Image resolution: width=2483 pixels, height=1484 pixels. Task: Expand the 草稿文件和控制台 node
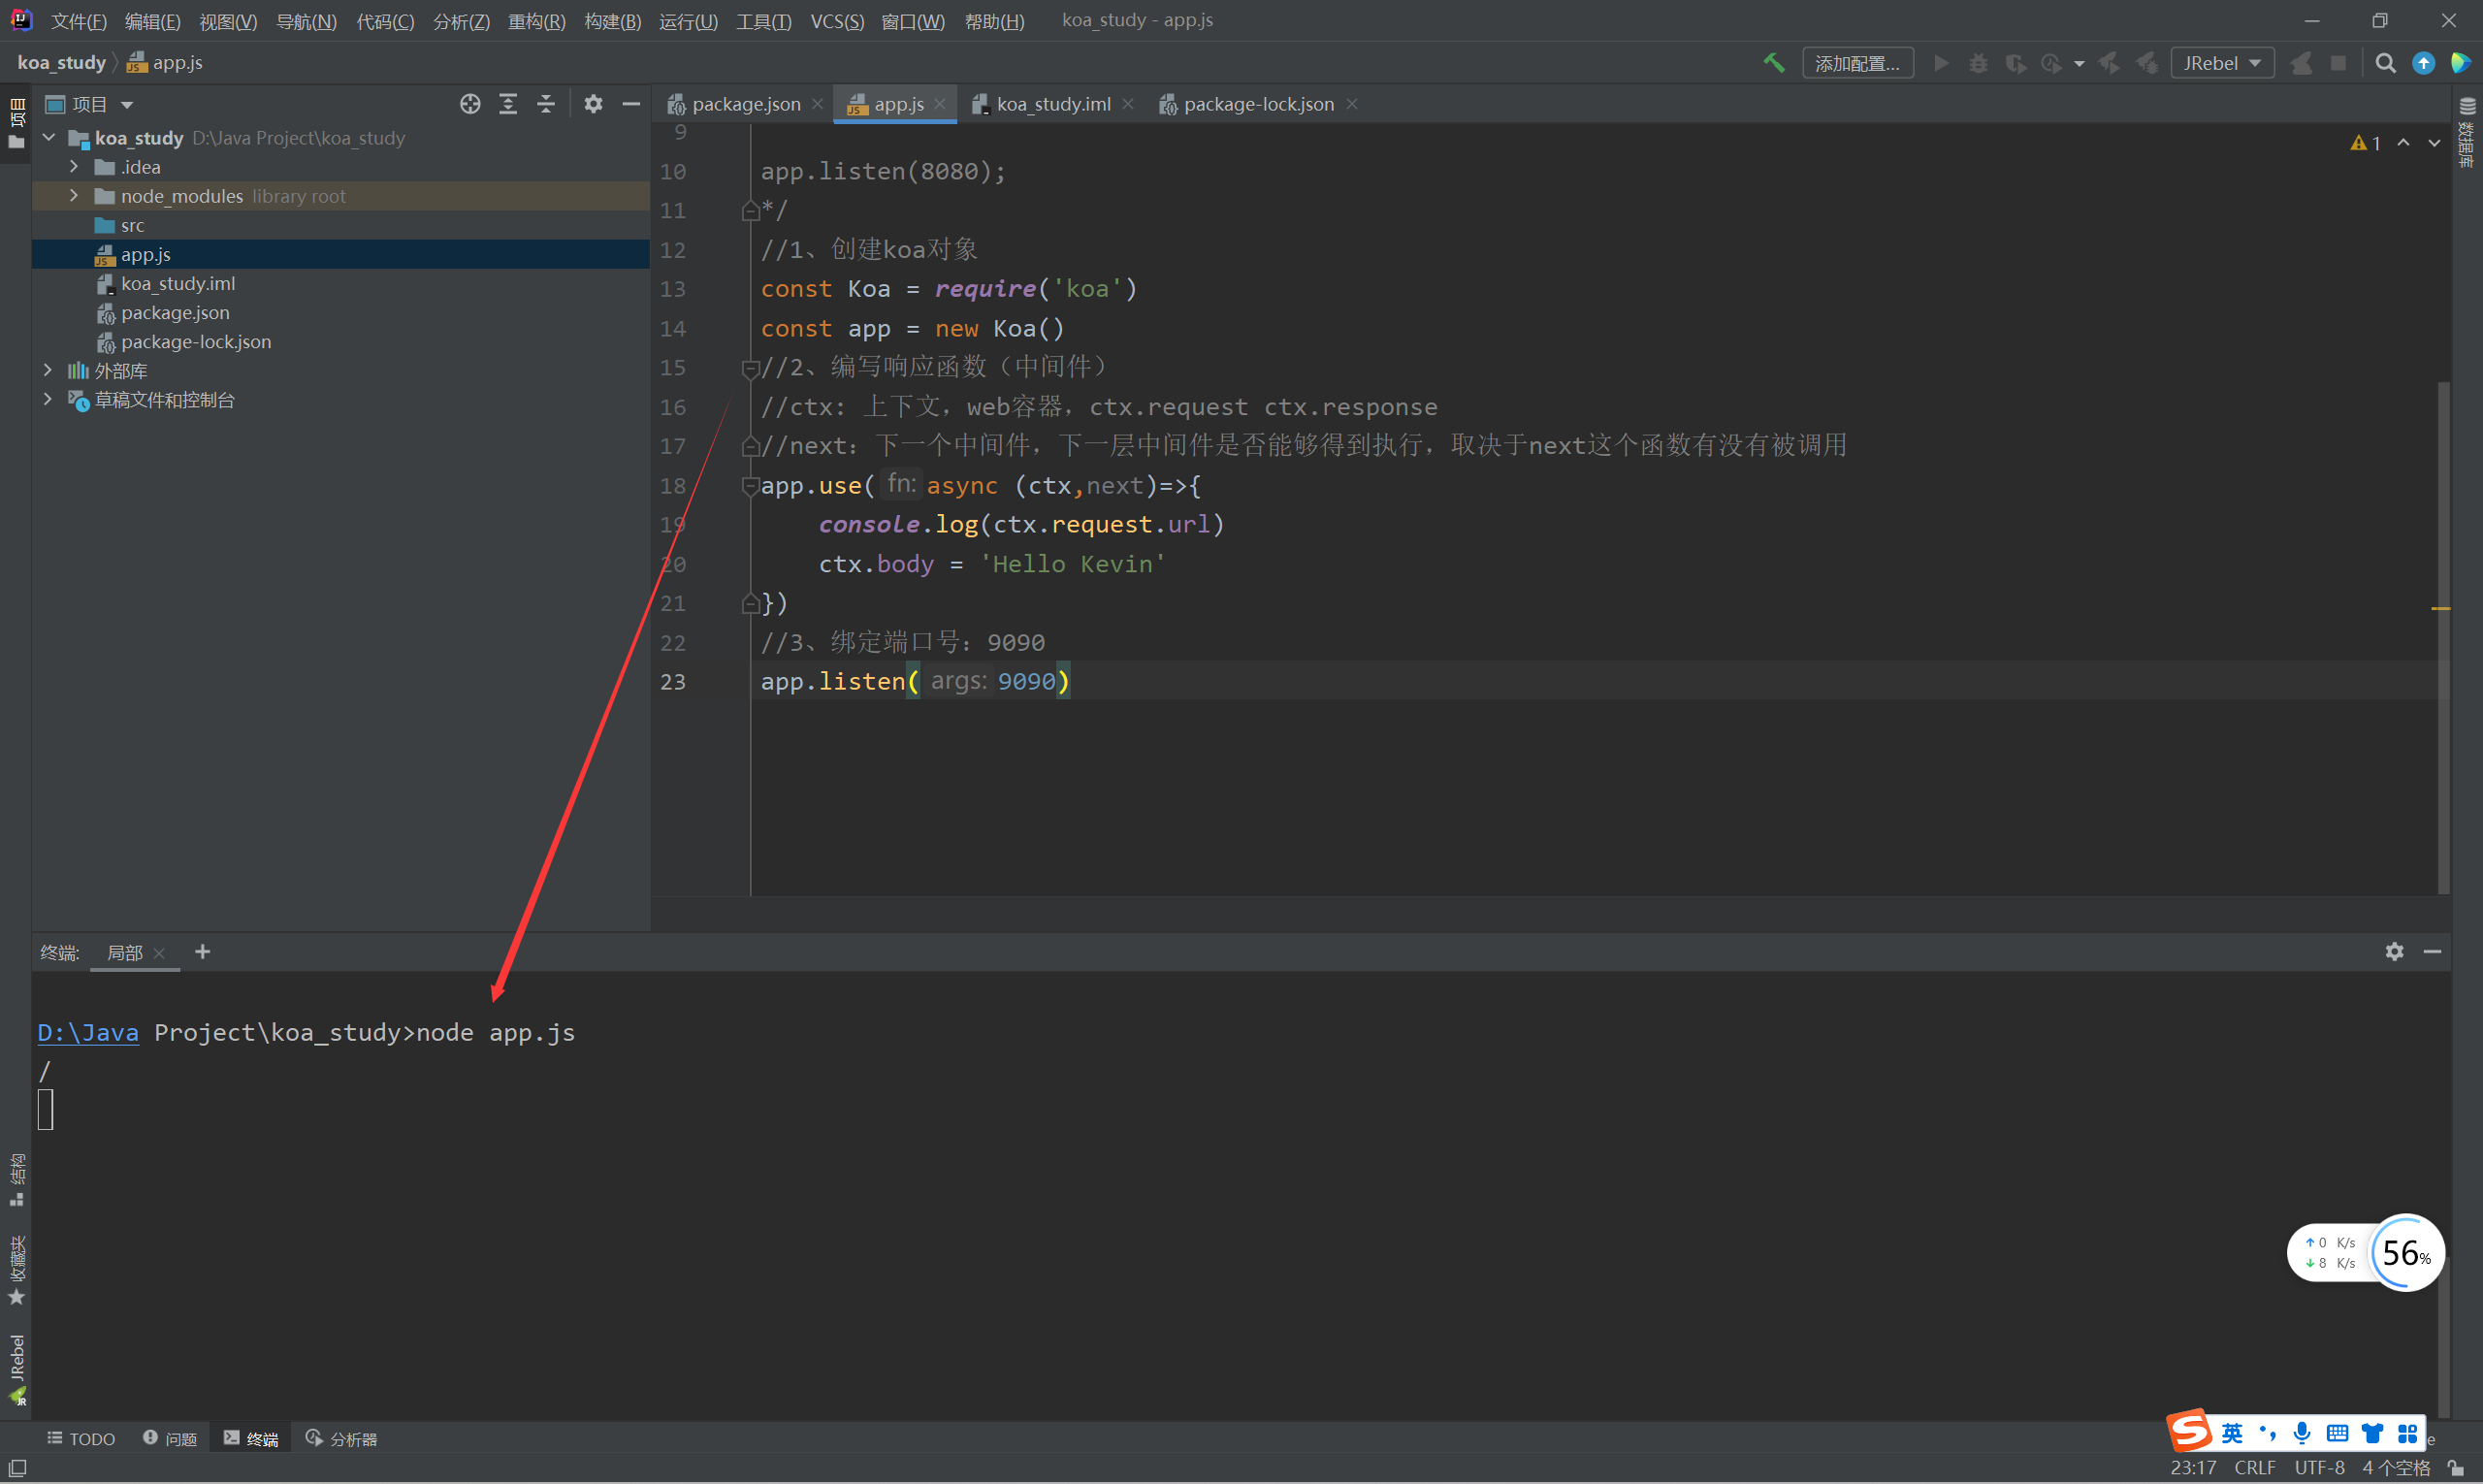tap(48, 399)
